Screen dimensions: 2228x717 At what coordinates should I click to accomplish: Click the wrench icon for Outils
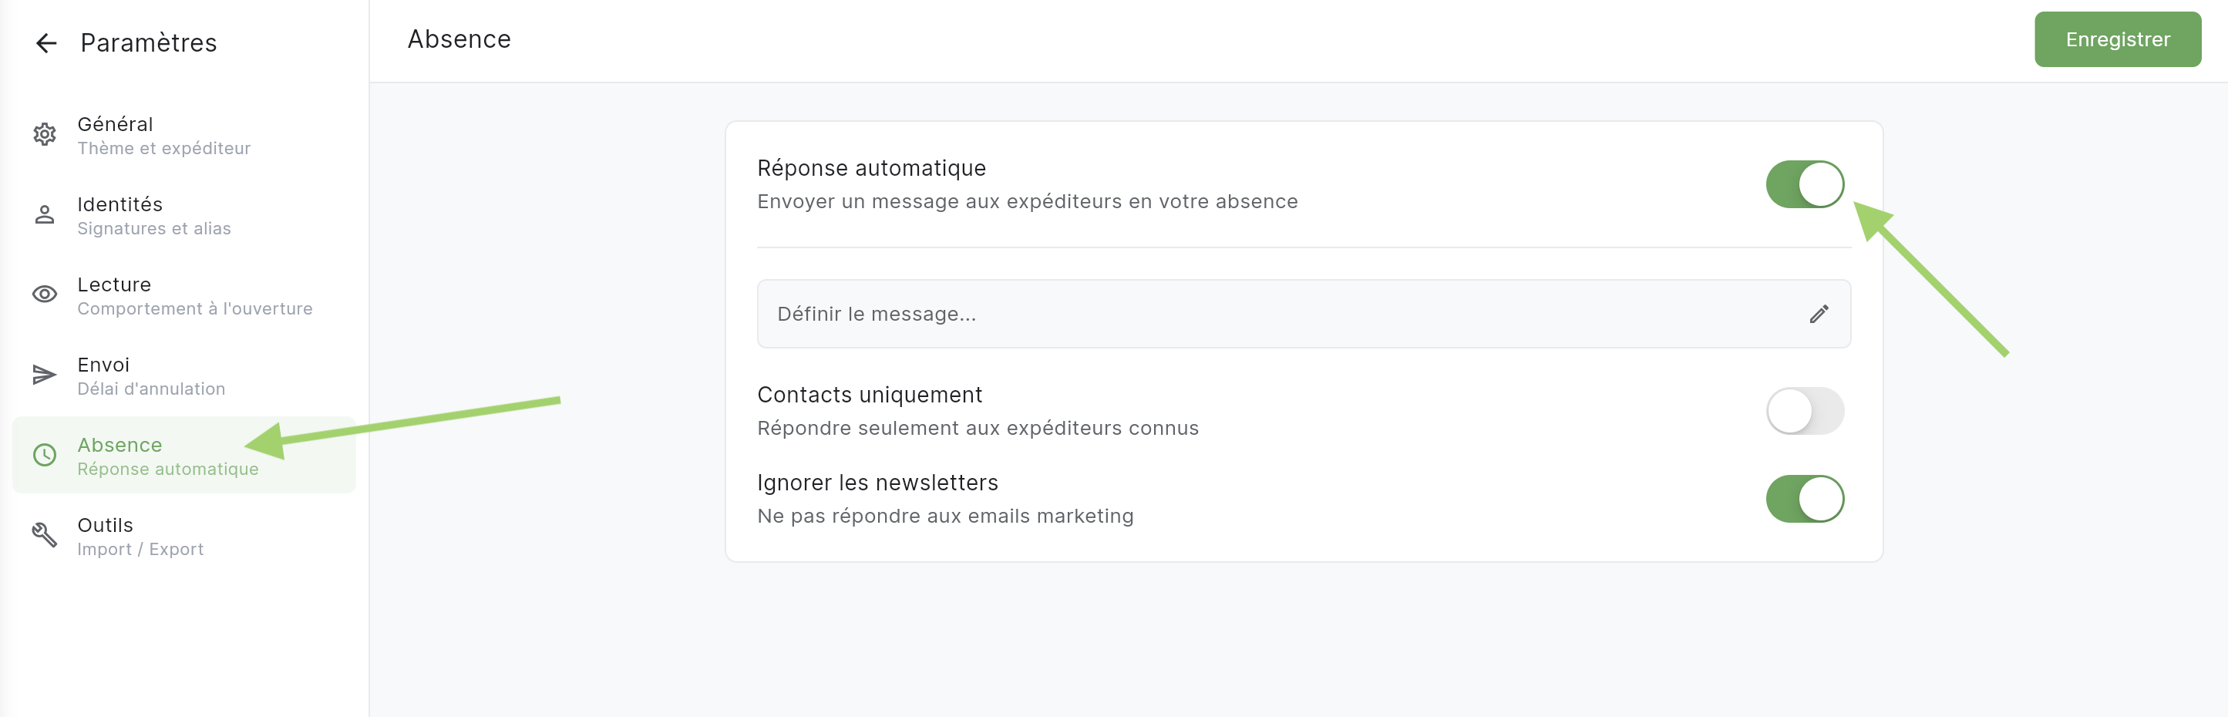[x=45, y=535]
